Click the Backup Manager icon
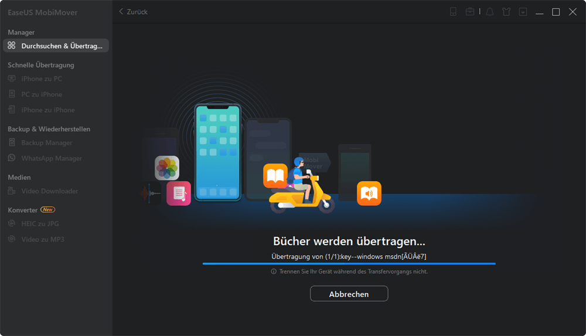The width and height of the screenshot is (586, 336). [x=12, y=142]
